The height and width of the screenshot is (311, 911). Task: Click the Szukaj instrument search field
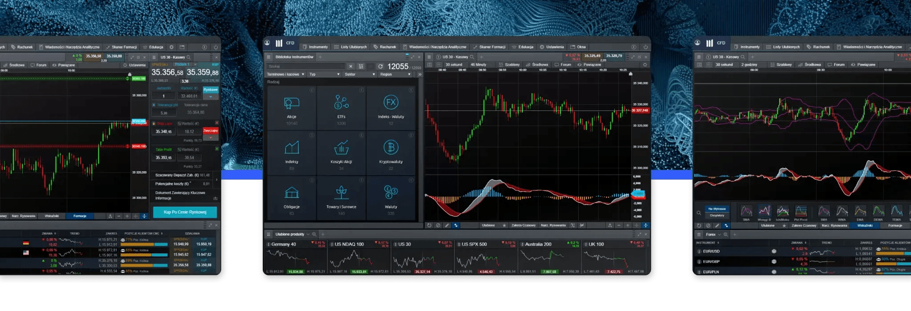click(305, 67)
